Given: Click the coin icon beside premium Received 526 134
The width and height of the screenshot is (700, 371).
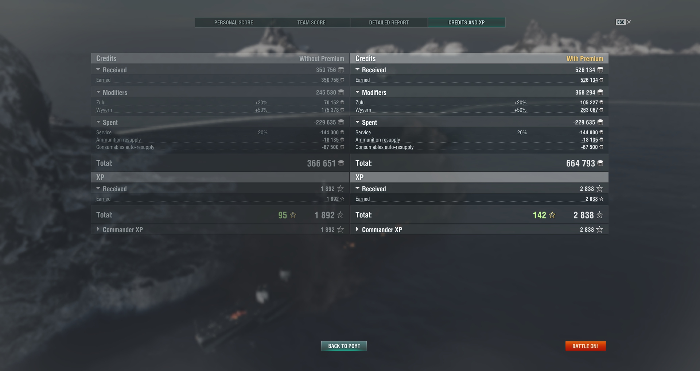Looking at the screenshot, I should pos(600,70).
